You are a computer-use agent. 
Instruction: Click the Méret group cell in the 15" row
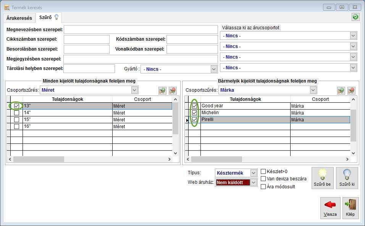(x=142, y=119)
